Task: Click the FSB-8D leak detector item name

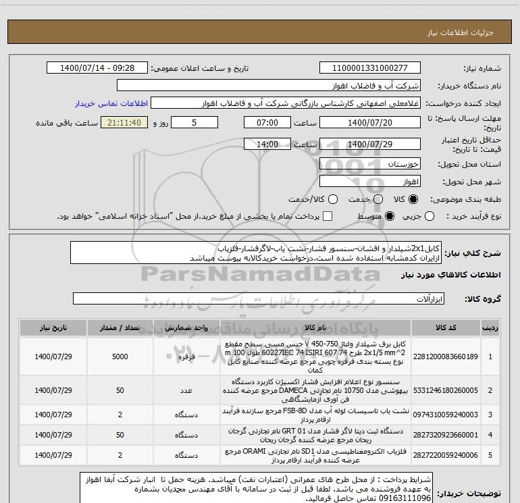Action: pos(315,415)
